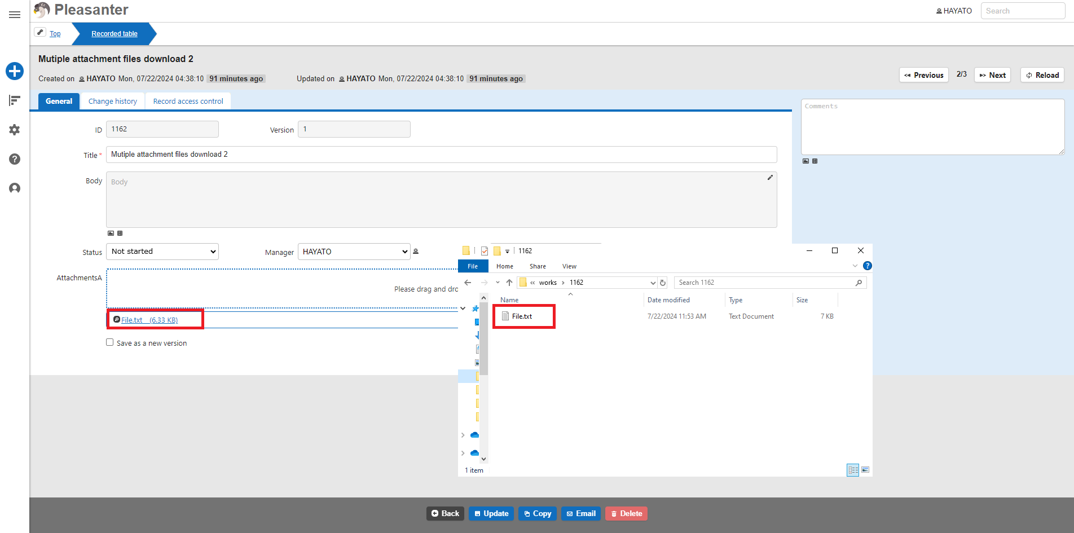Open the Explorer Share tab
Viewport: 1074px width, 533px height.
[538, 266]
